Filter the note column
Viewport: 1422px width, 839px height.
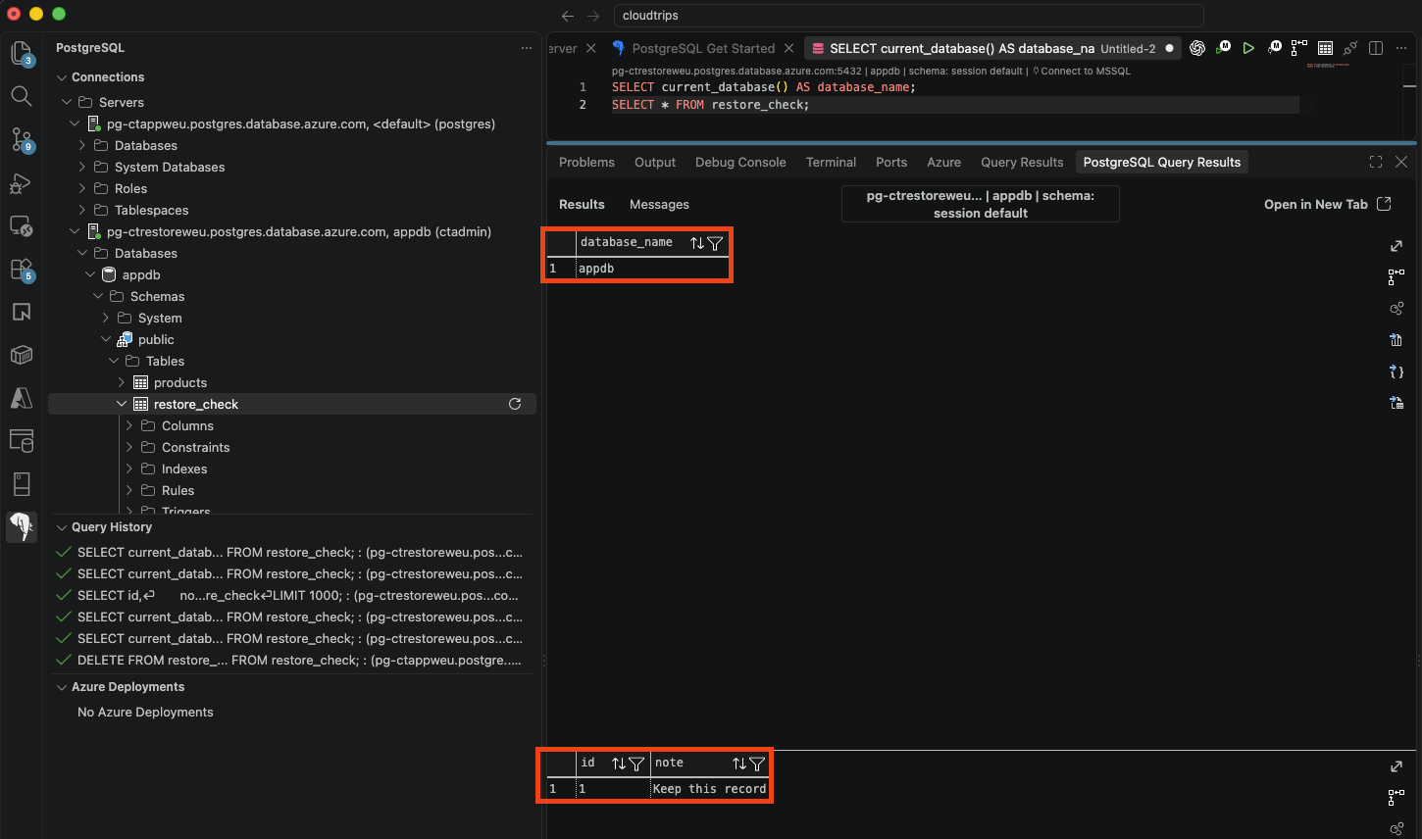[757, 764]
